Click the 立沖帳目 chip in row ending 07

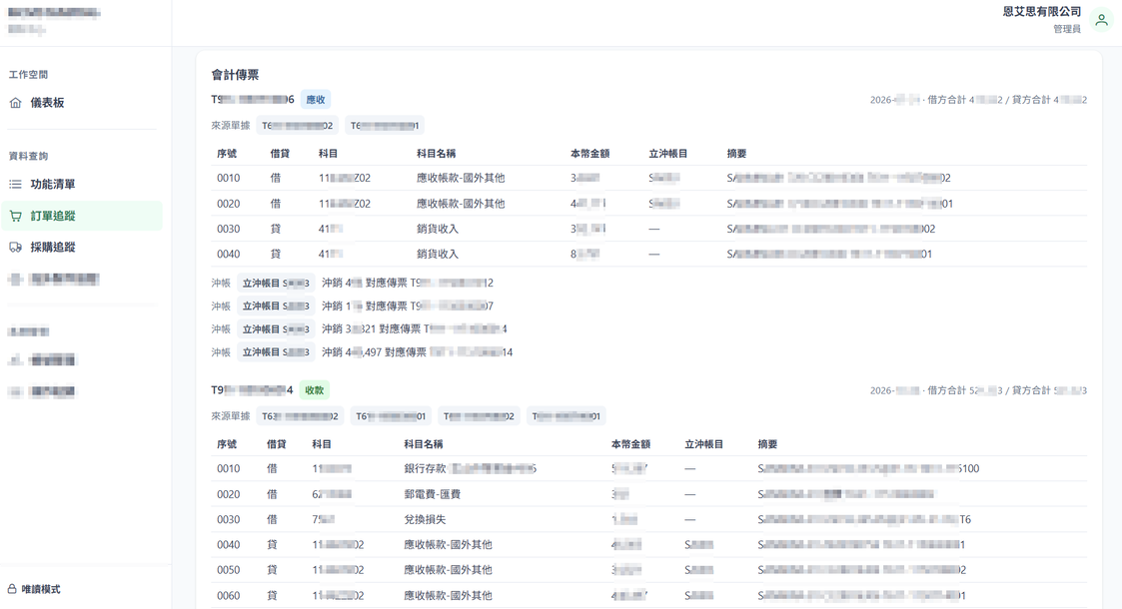coord(276,305)
